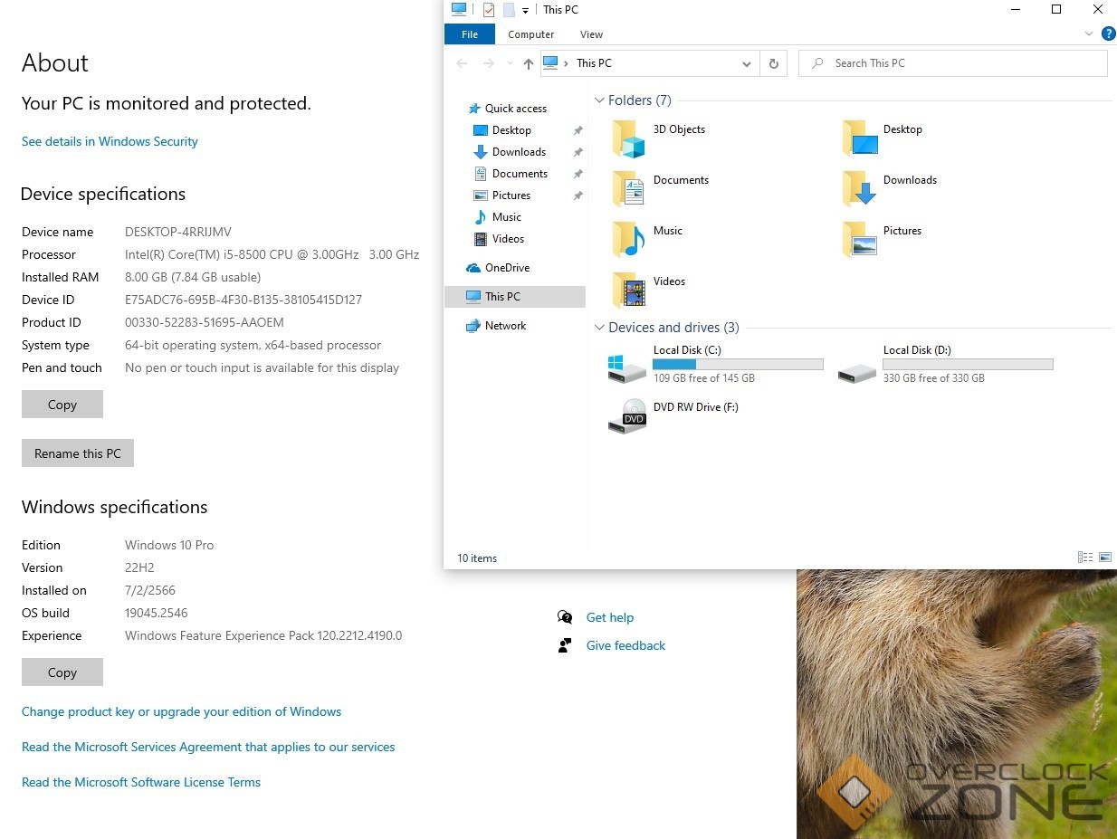Click the Get help chat icon
This screenshot has height=839, width=1117.
(x=565, y=617)
